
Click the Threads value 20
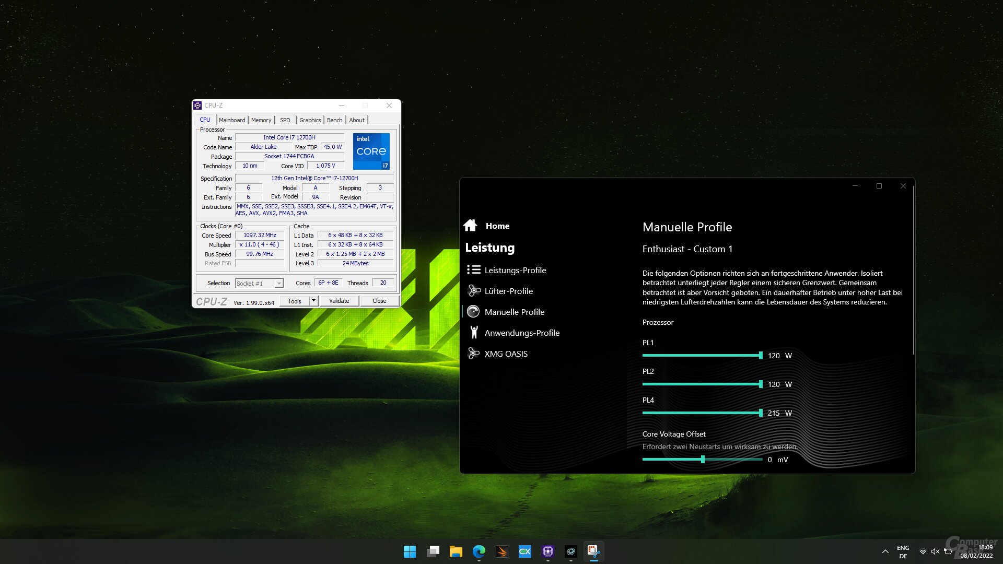click(x=383, y=283)
